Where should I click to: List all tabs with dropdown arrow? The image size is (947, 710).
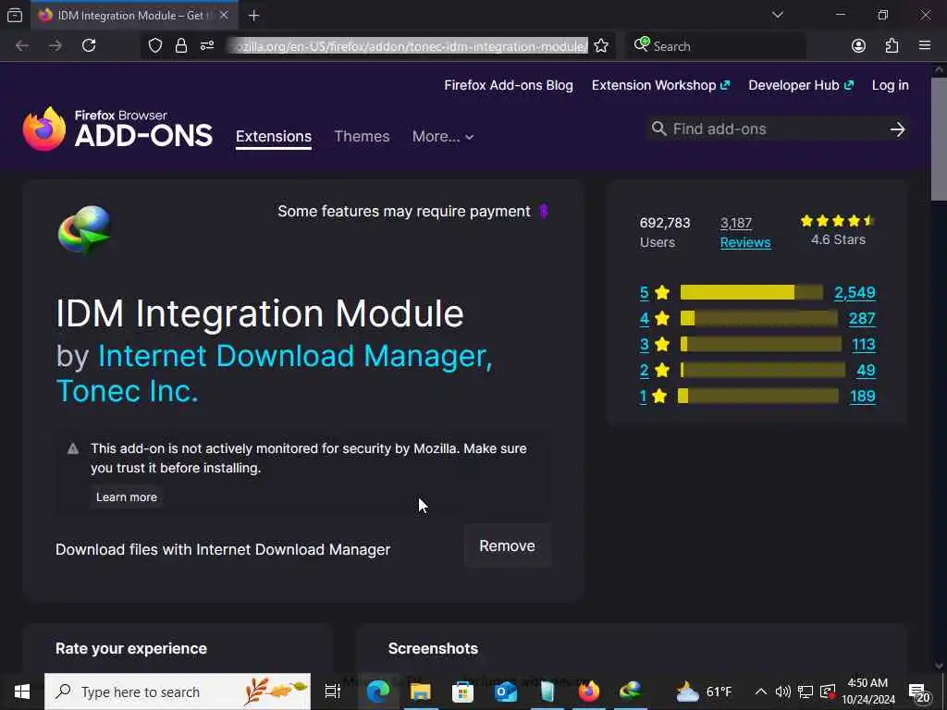777,15
